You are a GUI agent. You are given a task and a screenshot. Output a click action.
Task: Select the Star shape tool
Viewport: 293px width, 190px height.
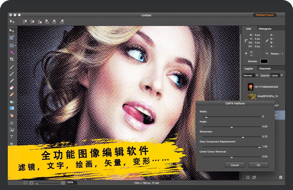click(12, 123)
